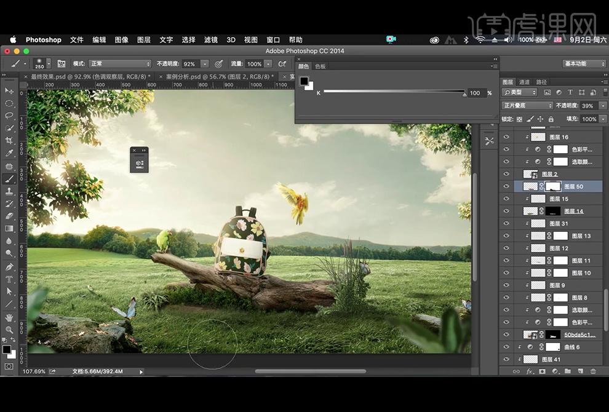Select the Elliptical Marquee tool
Image resolution: width=609 pixels, height=412 pixels.
coord(9,103)
